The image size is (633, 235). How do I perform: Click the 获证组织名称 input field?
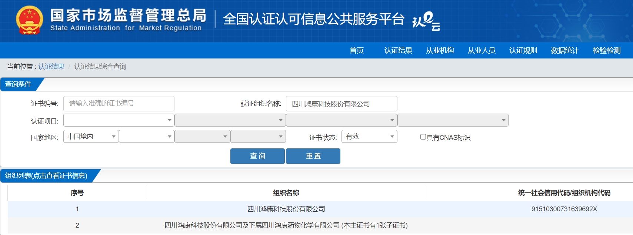(x=342, y=104)
